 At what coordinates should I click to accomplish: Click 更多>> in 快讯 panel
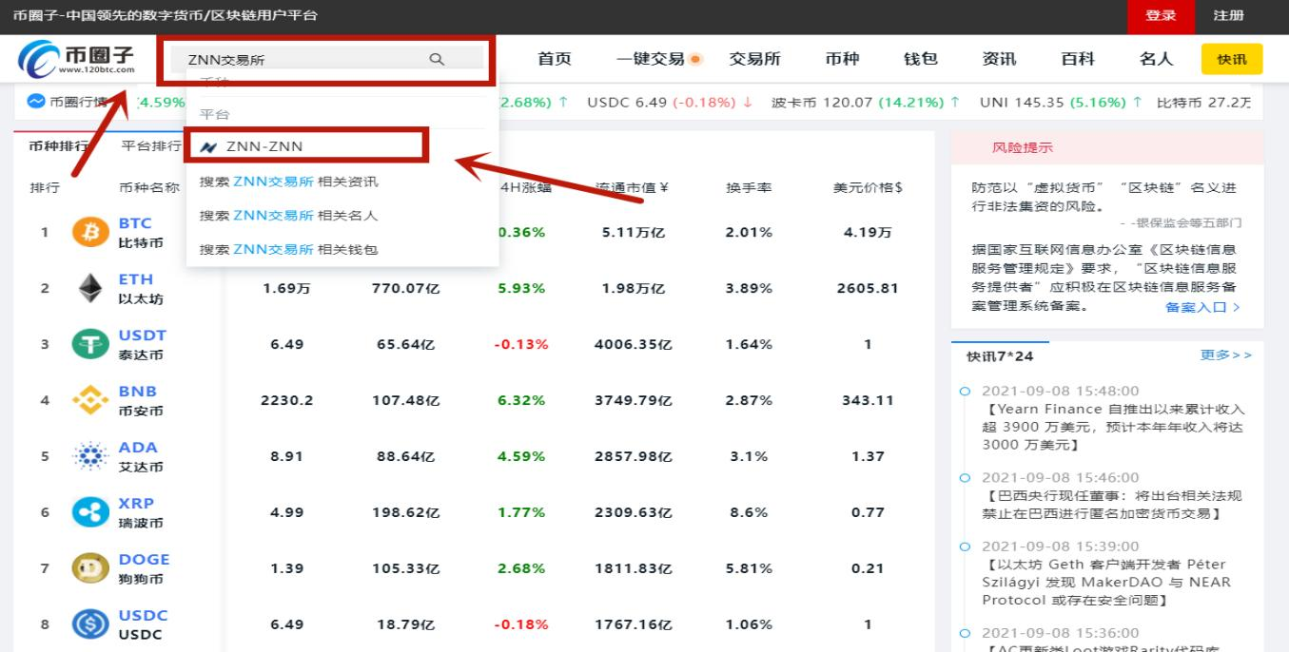[x=1226, y=355]
